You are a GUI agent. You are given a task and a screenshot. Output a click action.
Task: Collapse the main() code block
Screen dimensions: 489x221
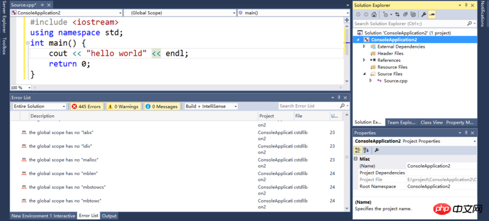pos(28,43)
